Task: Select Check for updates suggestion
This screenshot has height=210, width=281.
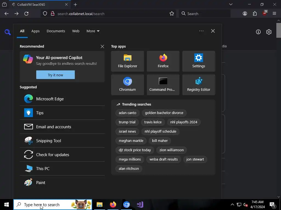Action: pos(62,154)
